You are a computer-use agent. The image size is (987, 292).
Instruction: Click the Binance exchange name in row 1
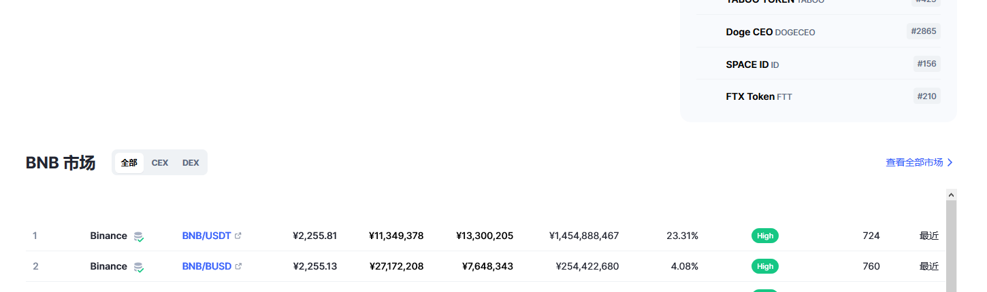point(108,236)
